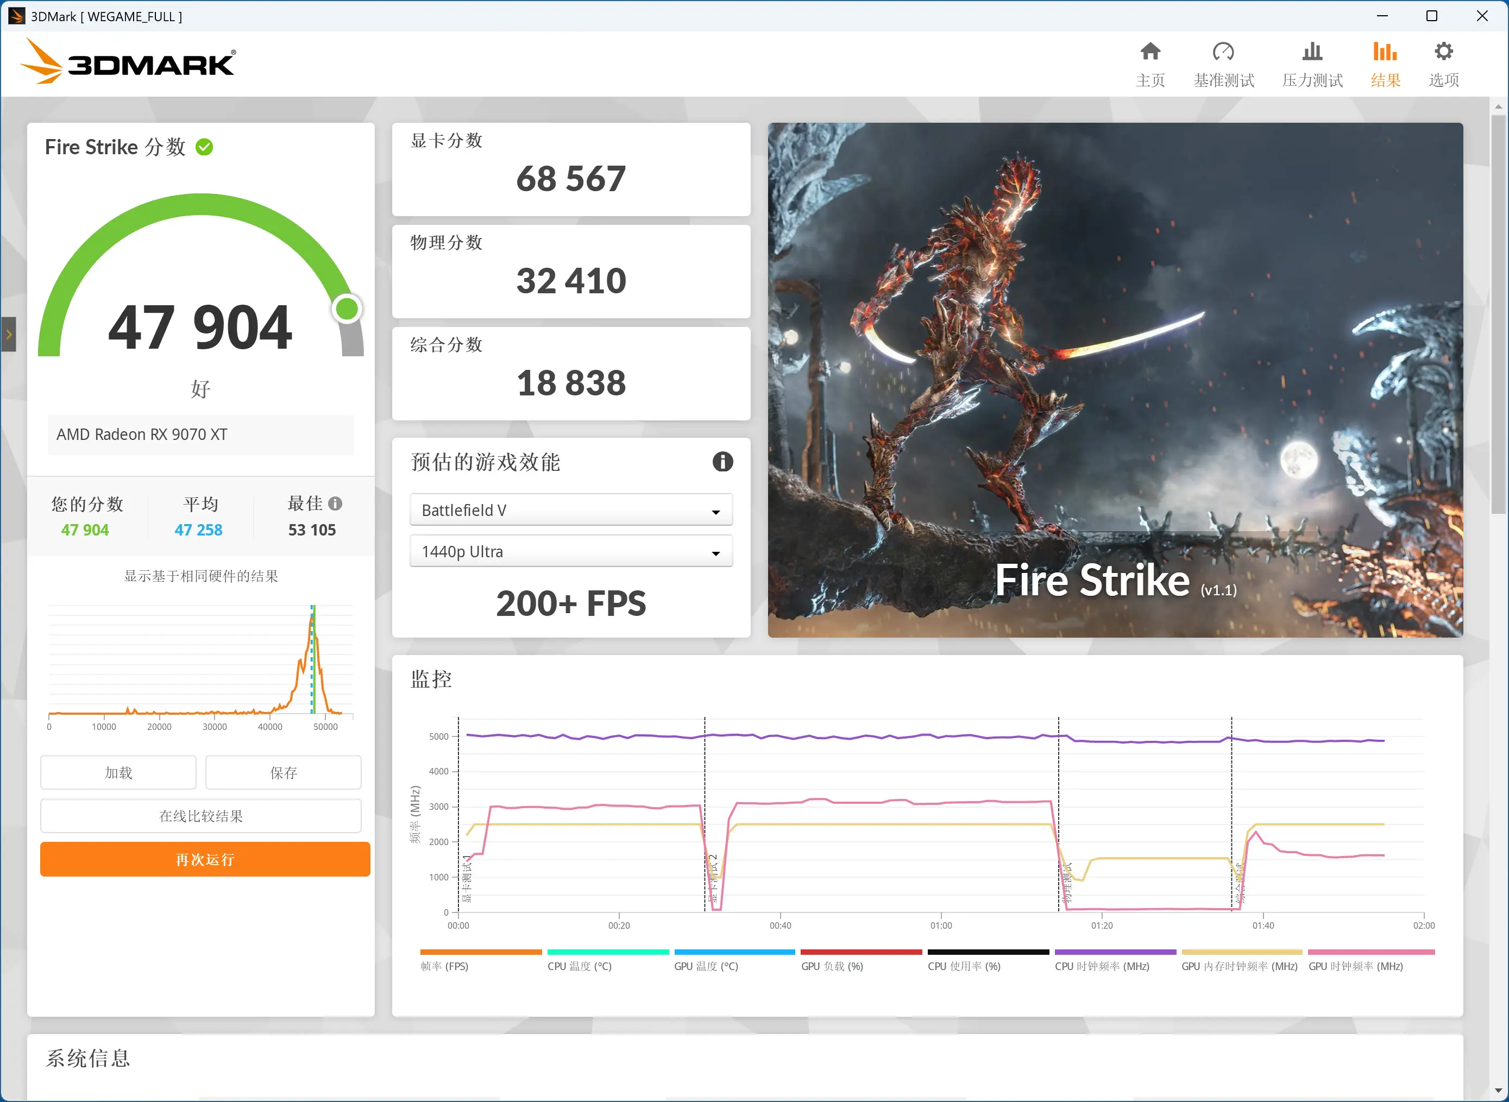Click the Fire Strike 分数 verified checkmark
1509x1102 pixels.
click(x=205, y=147)
